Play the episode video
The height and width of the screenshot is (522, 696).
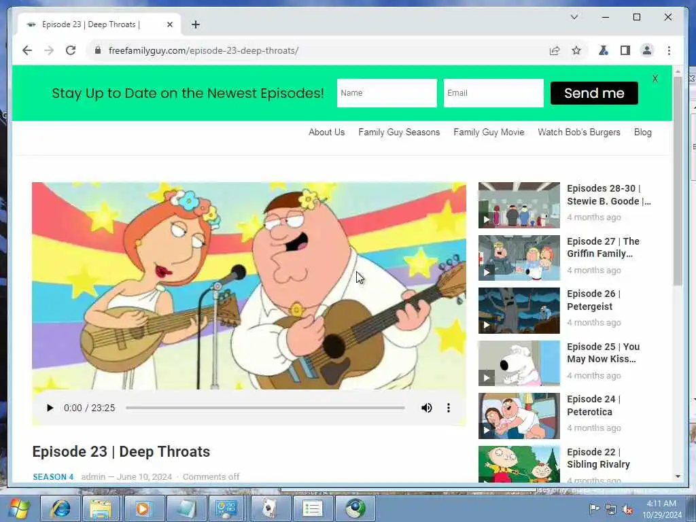click(x=50, y=408)
